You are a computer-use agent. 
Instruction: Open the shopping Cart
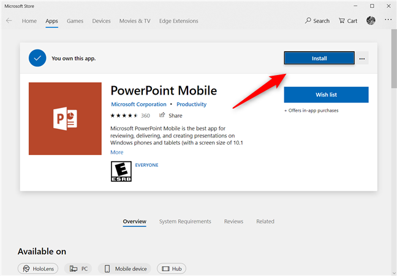click(x=348, y=21)
